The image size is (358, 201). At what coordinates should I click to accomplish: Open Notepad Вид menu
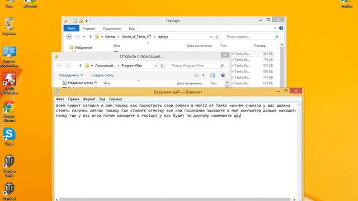point(102,99)
